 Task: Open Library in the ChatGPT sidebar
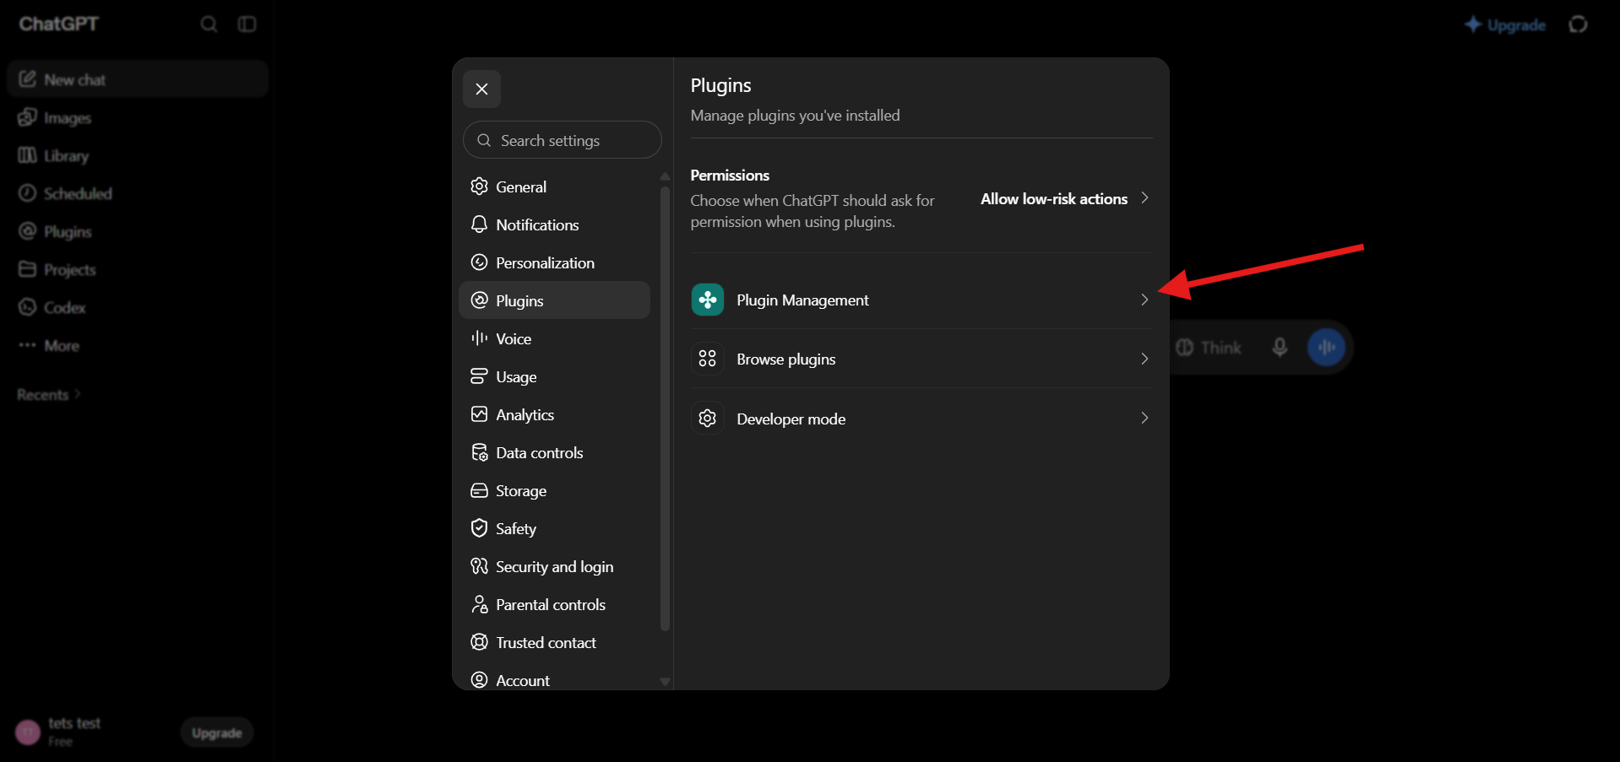click(138, 155)
